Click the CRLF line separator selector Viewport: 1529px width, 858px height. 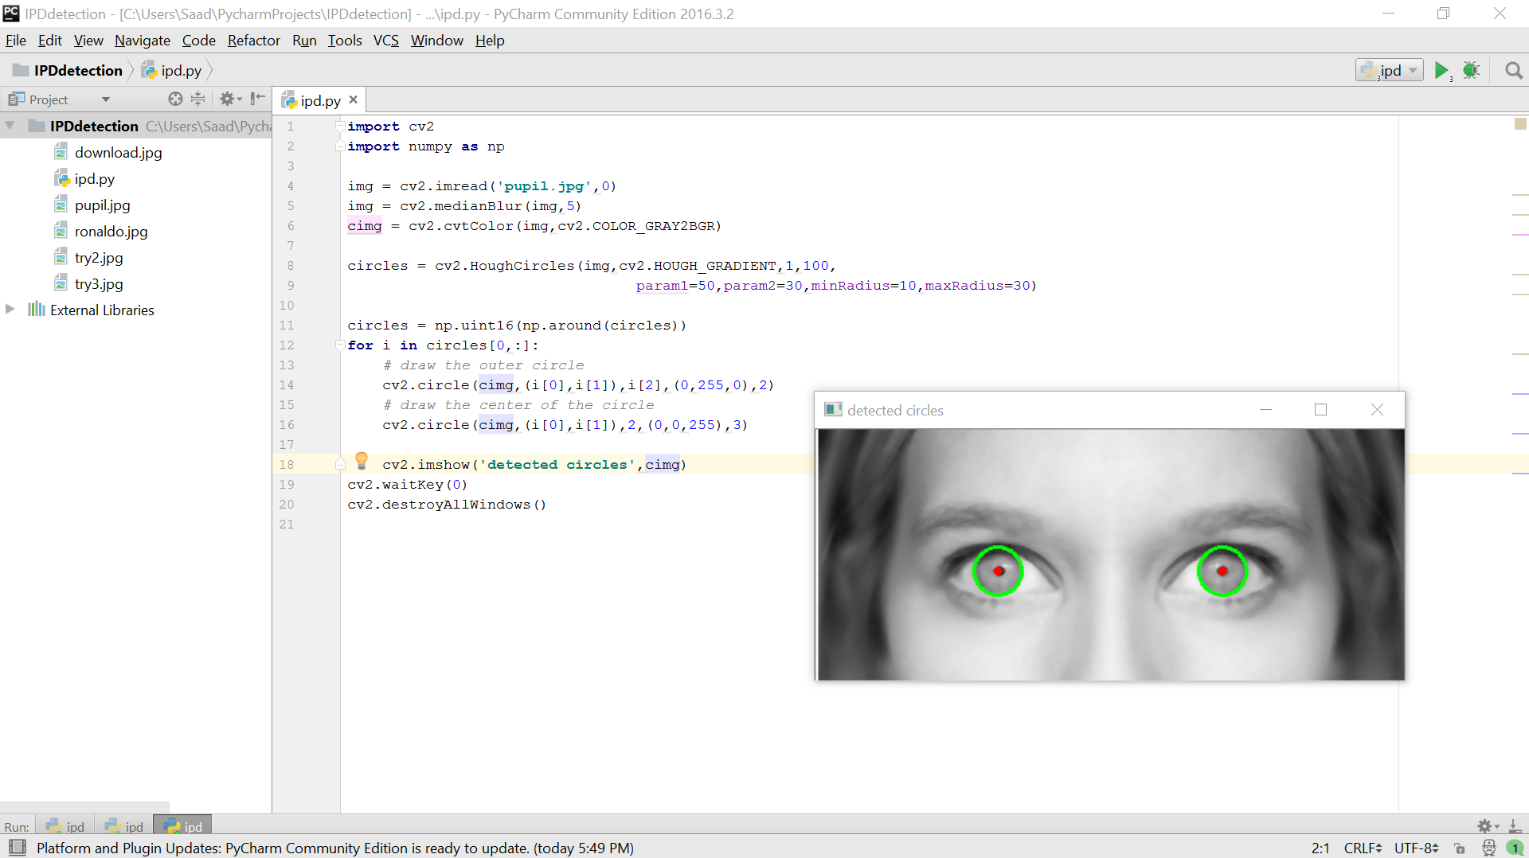click(x=1362, y=848)
